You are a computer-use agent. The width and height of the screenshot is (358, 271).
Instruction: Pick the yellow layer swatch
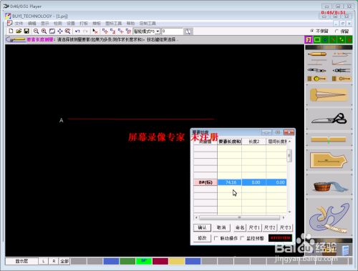(177, 261)
